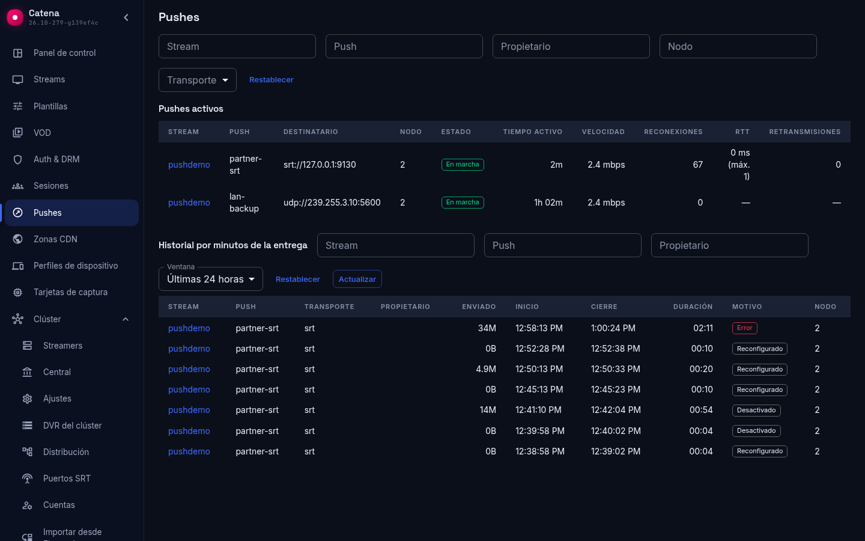Click the Actualizar button

357,279
